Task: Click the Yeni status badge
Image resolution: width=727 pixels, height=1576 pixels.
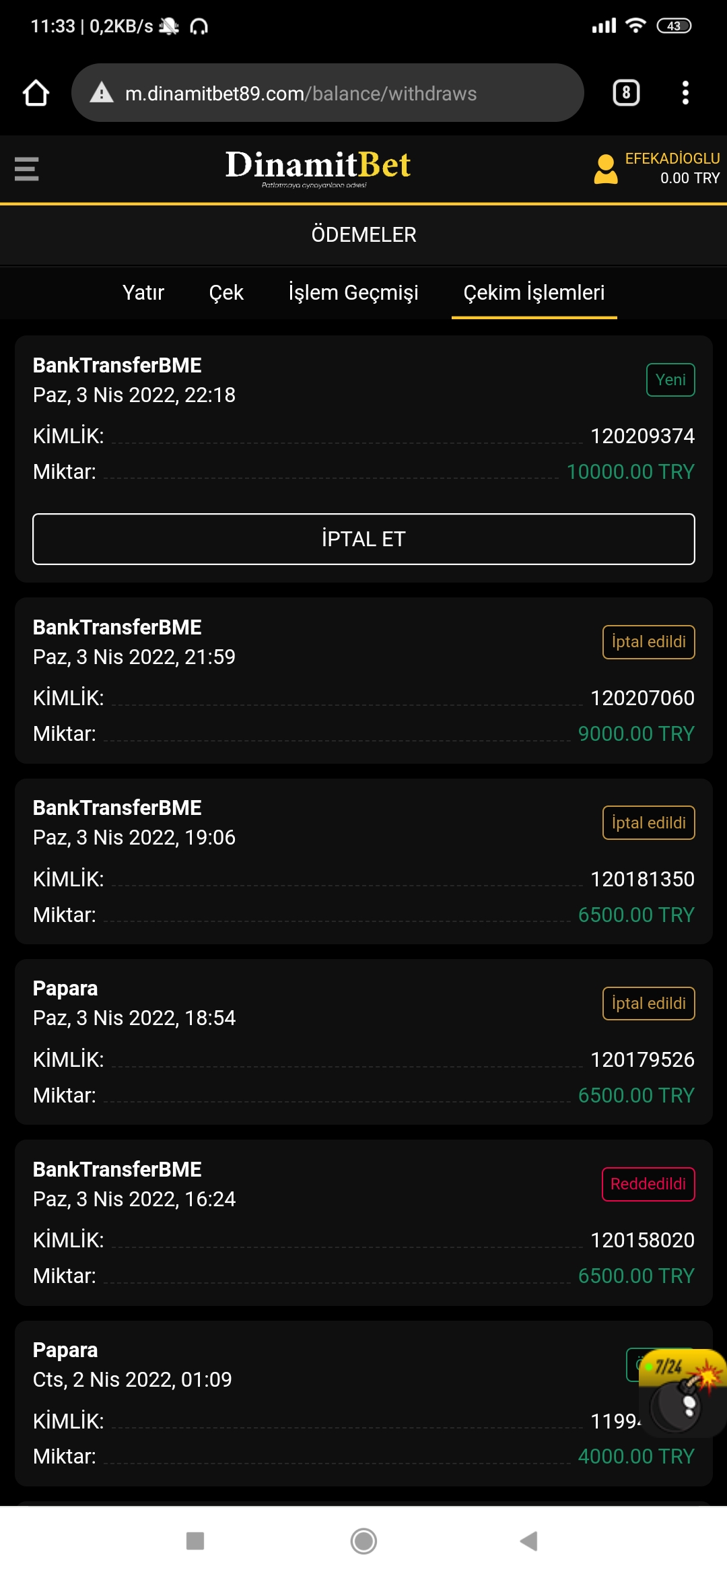Action: point(670,380)
